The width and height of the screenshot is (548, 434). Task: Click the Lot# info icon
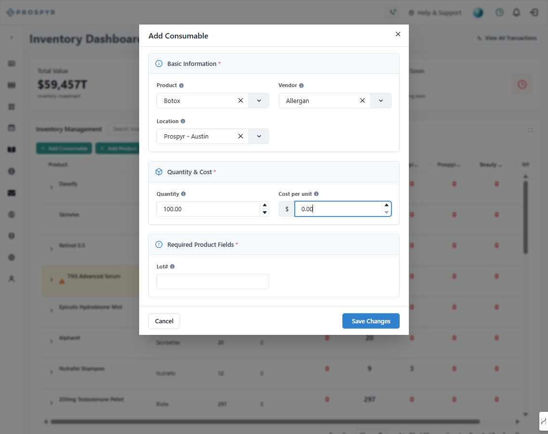click(x=172, y=267)
